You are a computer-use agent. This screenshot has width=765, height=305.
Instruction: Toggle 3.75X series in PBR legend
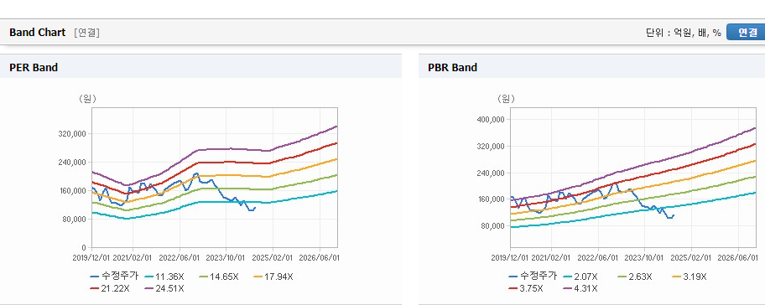[526, 288]
